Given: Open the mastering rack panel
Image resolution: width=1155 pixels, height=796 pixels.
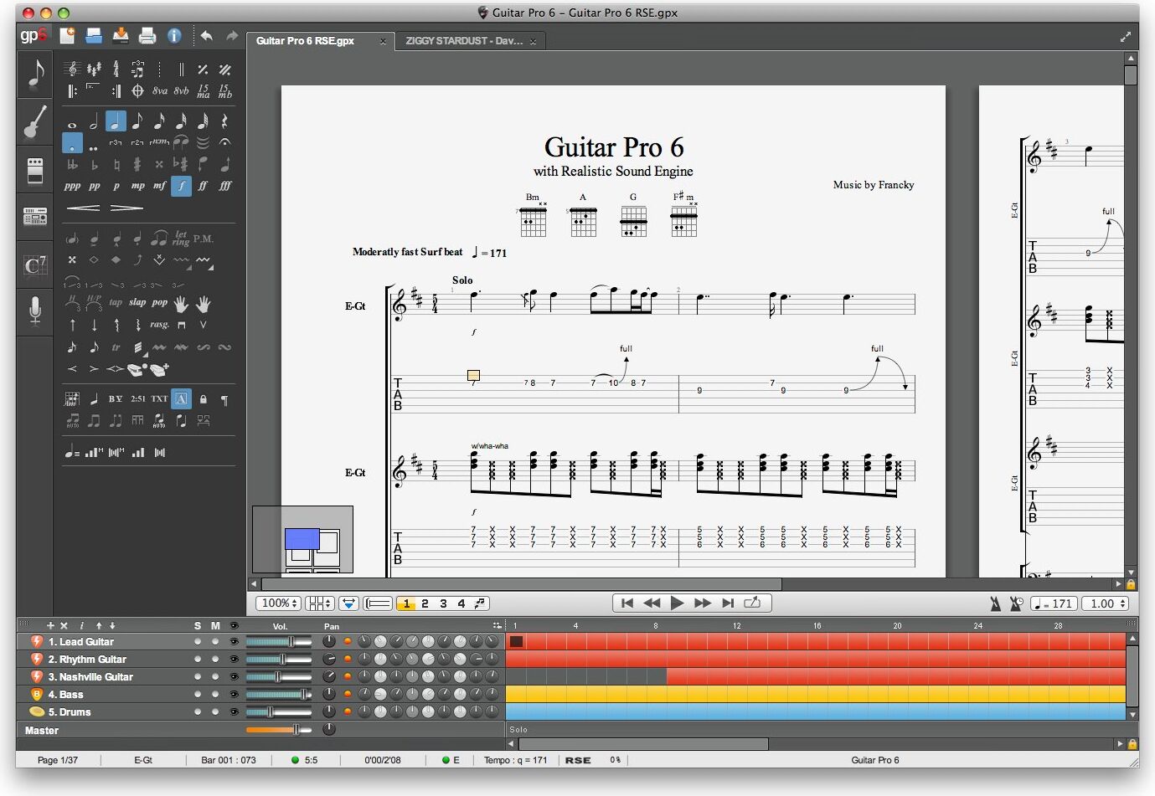Looking at the screenshot, I should pos(34,218).
